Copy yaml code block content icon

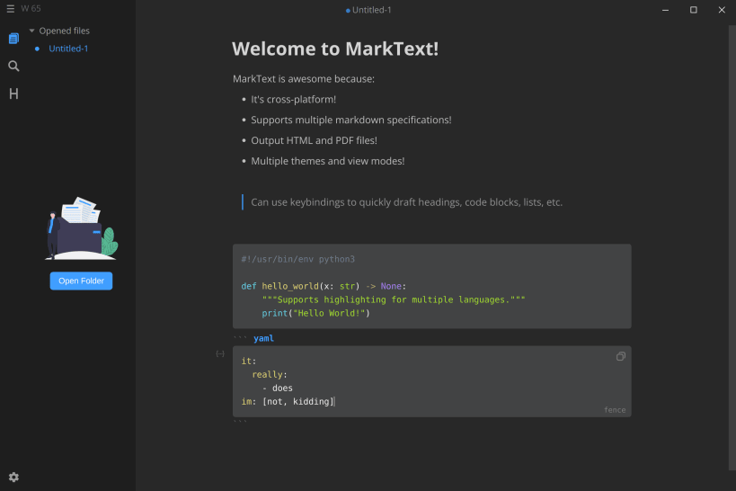621,357
